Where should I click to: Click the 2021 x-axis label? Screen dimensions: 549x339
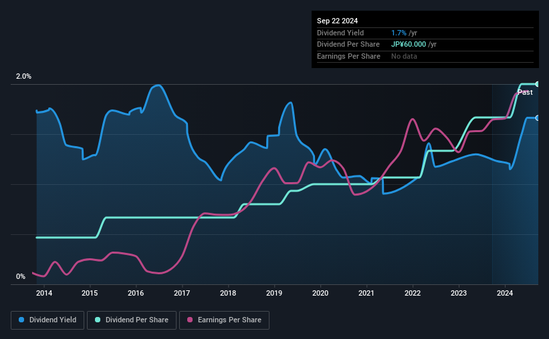tap(366, 293)
